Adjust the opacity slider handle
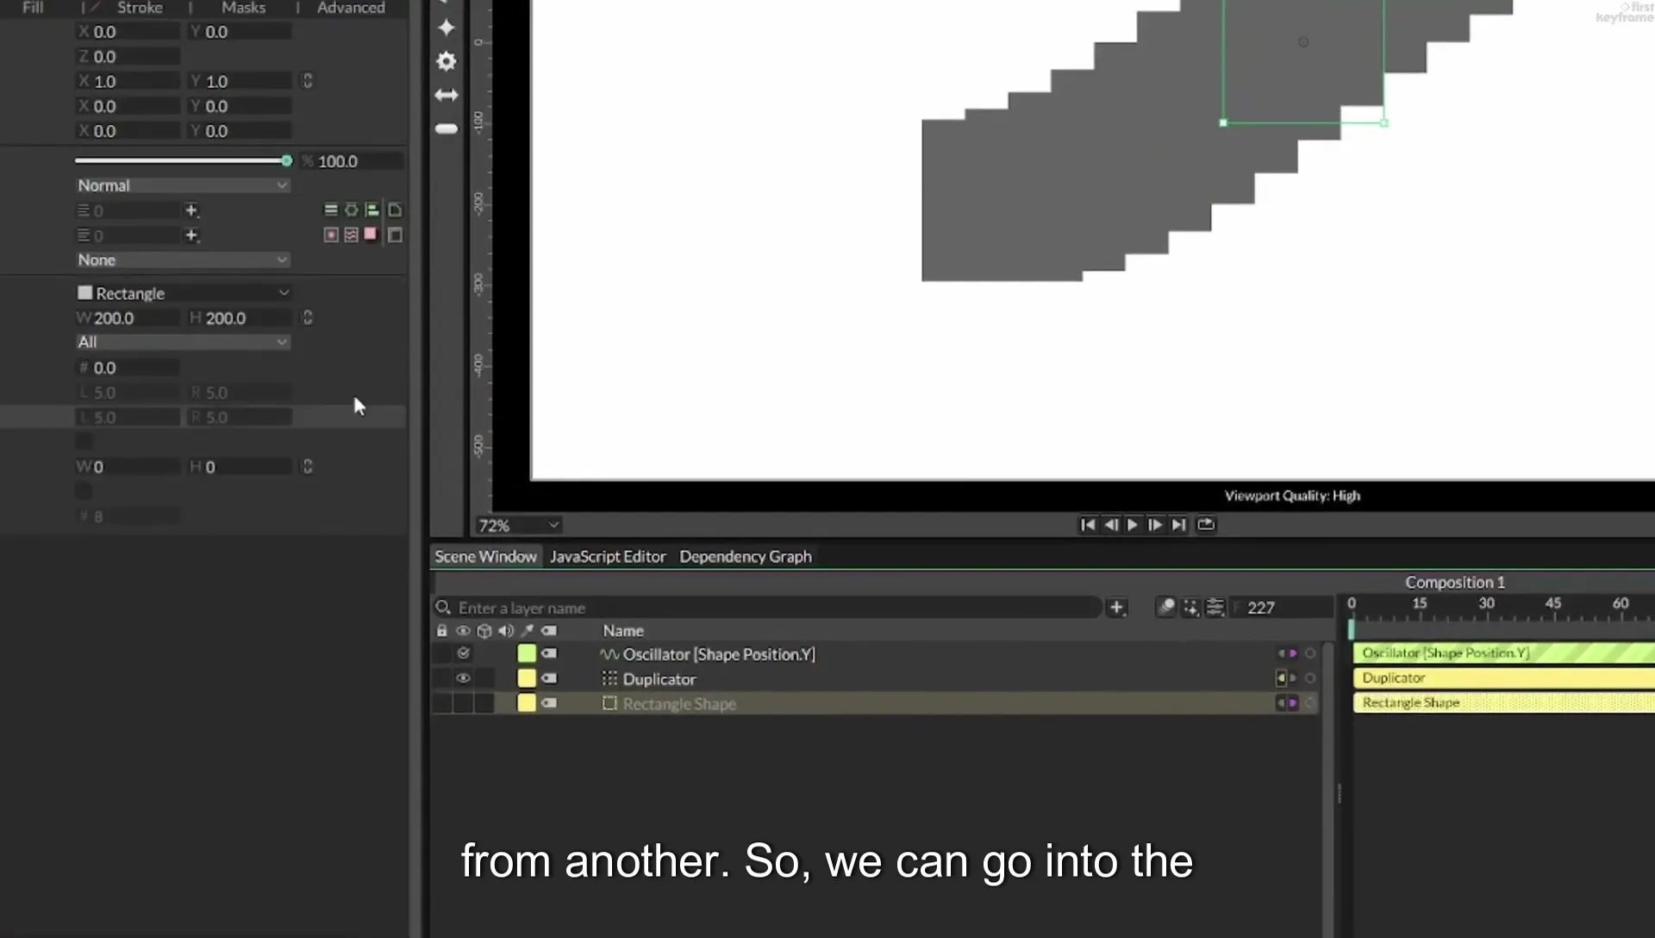Viewport: 1655px width, 938px height. pos(287,161)
